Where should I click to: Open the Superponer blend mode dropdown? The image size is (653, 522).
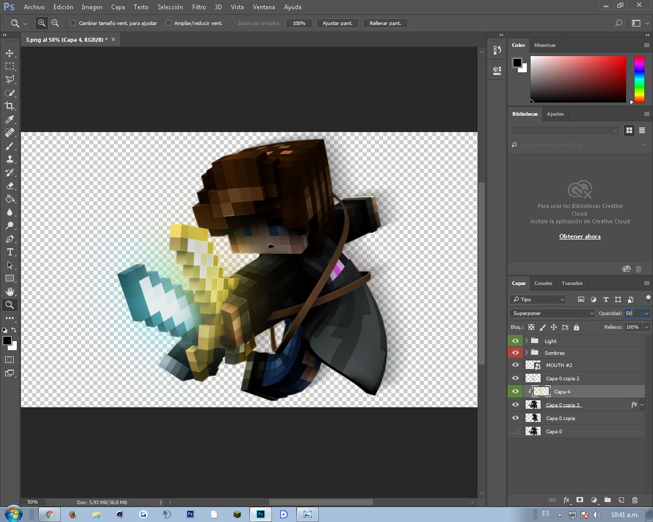coord(553,313)
